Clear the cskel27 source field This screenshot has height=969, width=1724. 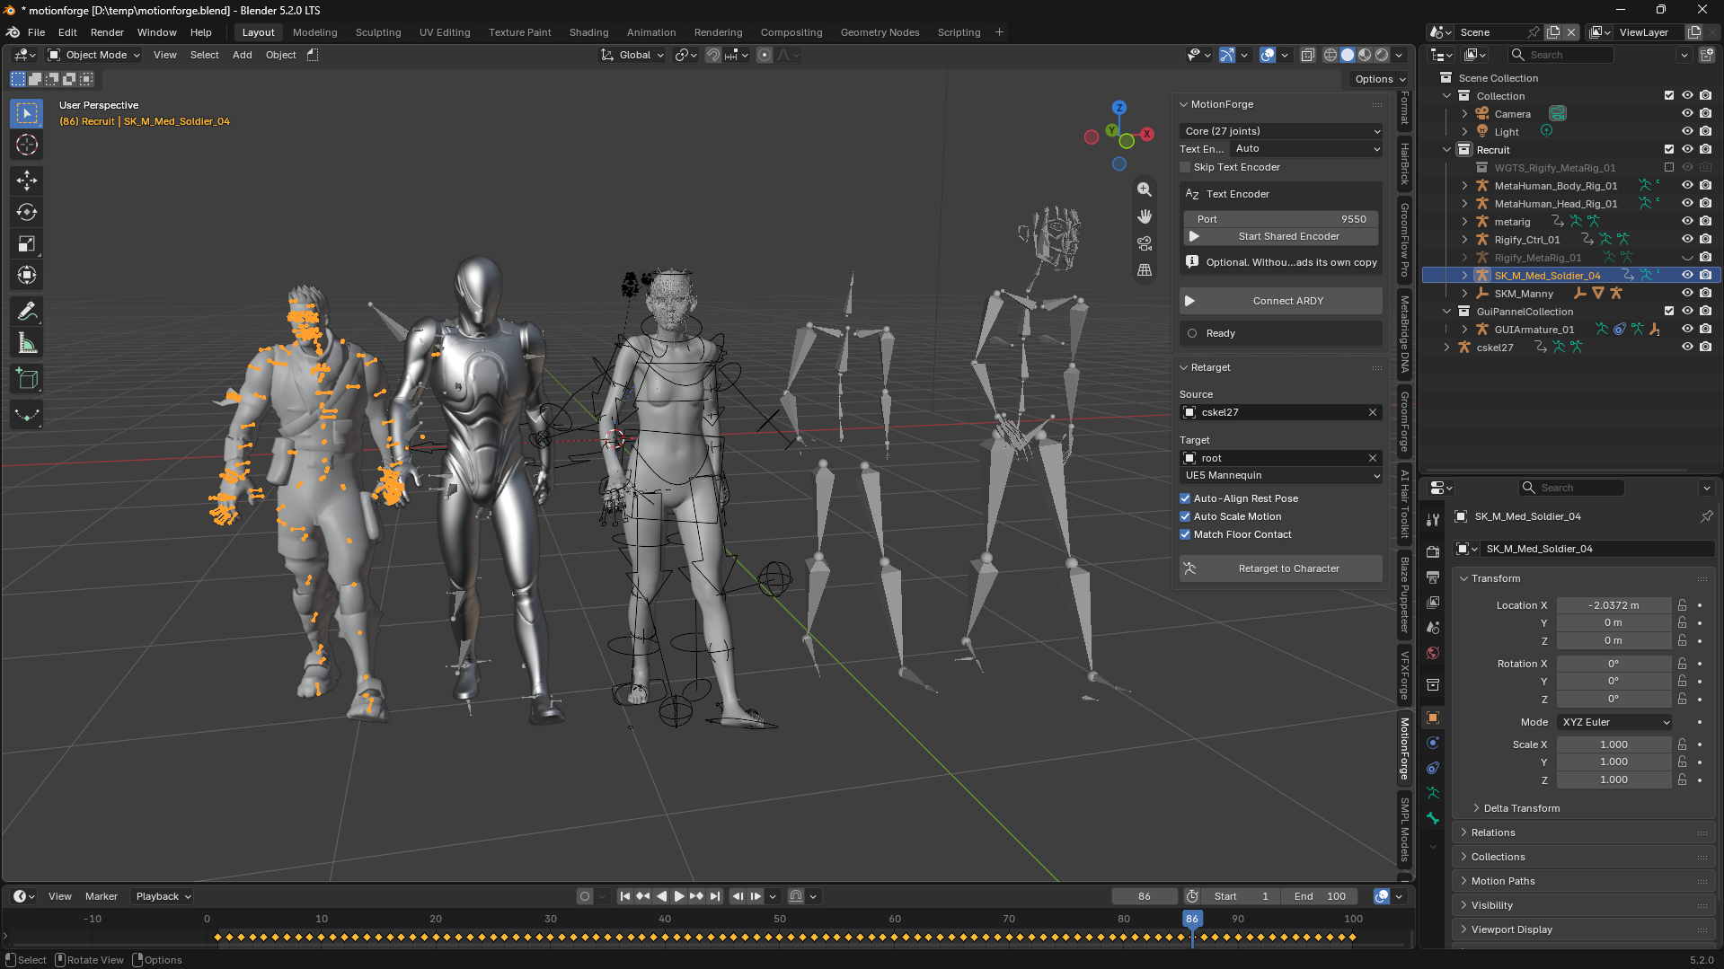[x=1373, y=412]
